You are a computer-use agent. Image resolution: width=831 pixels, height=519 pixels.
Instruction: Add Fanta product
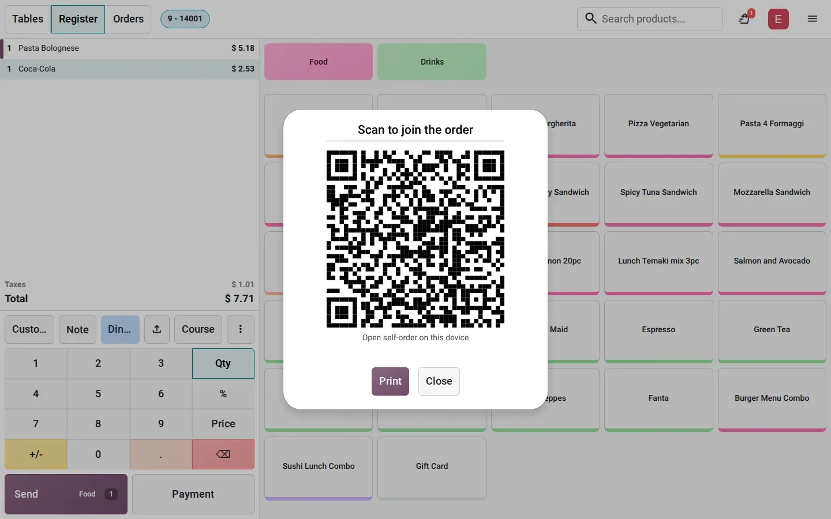coord(658,400)
